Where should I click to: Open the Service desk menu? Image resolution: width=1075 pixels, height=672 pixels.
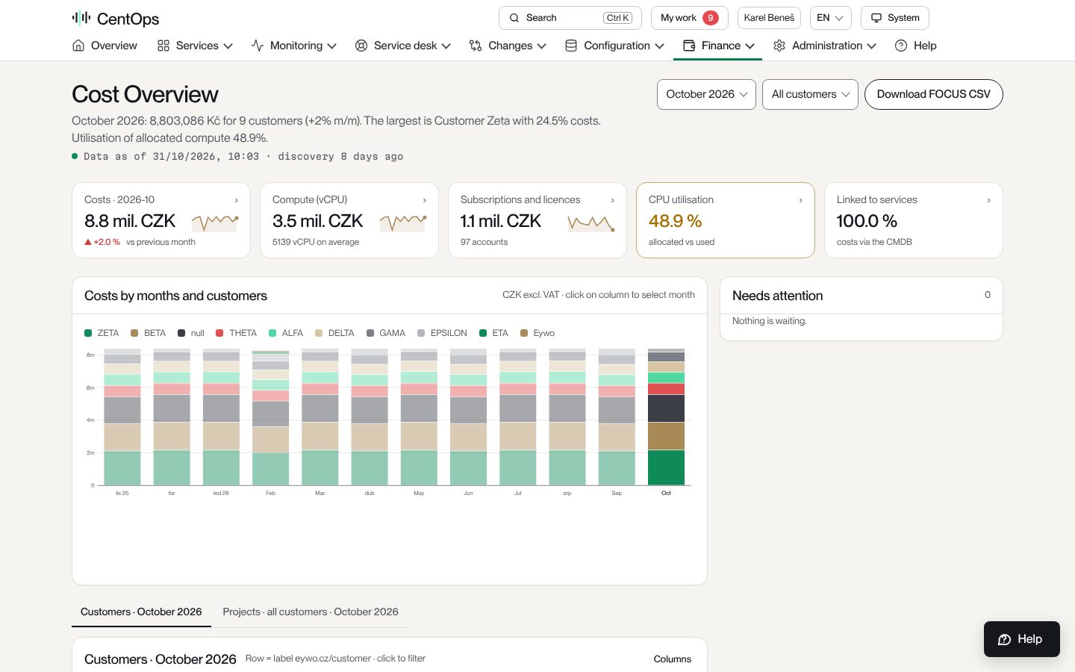403,46
